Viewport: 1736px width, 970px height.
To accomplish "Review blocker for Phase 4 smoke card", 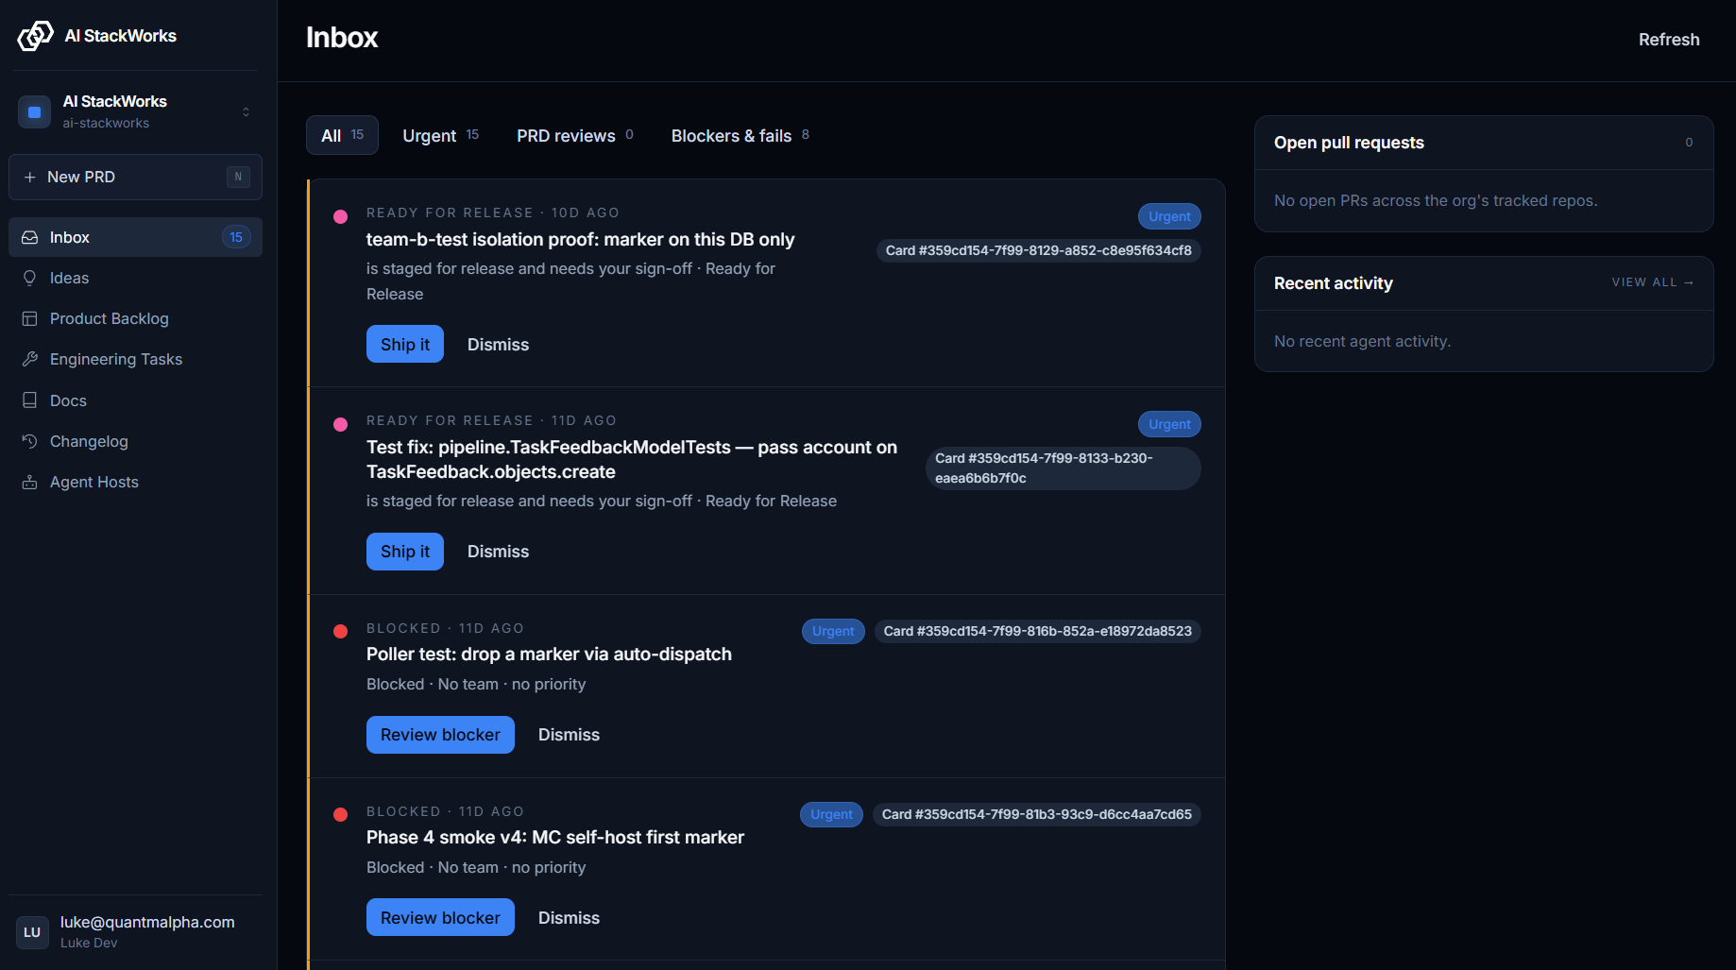I will tap(440, 918).
